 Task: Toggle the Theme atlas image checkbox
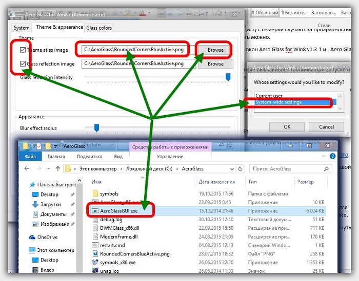click(x=23, y=50)
